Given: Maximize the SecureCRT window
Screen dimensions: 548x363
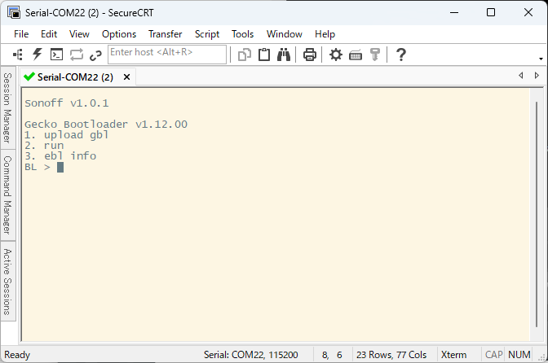Looking at the screenshot, I should point(491,12).
